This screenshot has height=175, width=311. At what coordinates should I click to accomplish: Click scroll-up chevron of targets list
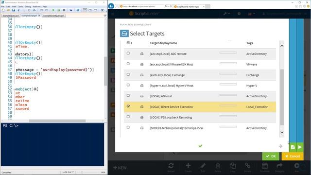coord(282,46)
